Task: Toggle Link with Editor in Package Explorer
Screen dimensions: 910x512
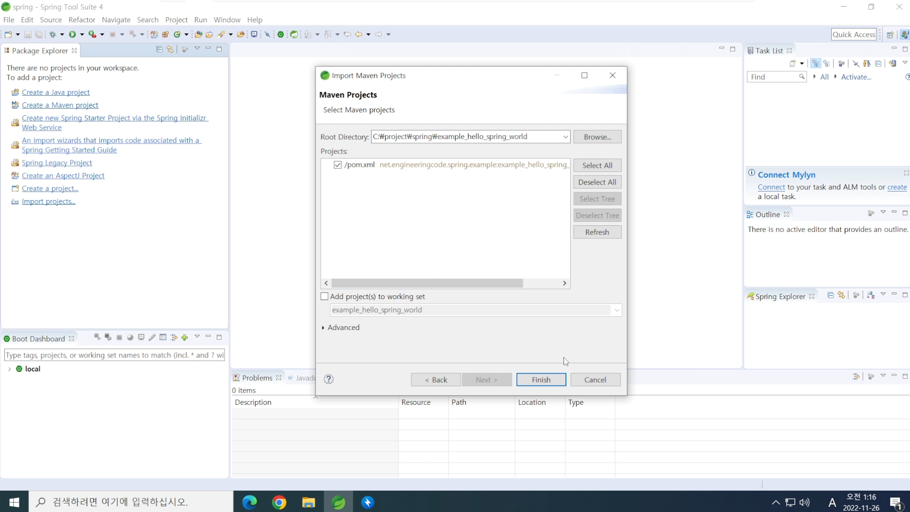Action: (170, 49)
